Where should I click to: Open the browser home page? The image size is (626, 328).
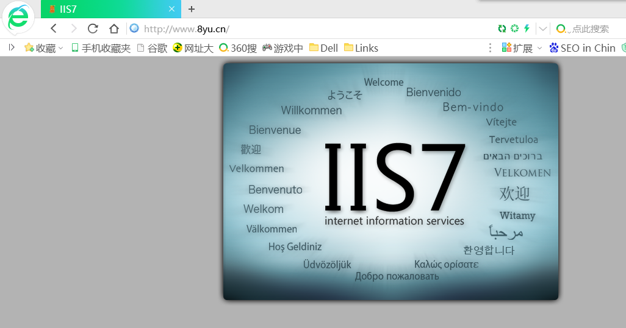114,29
